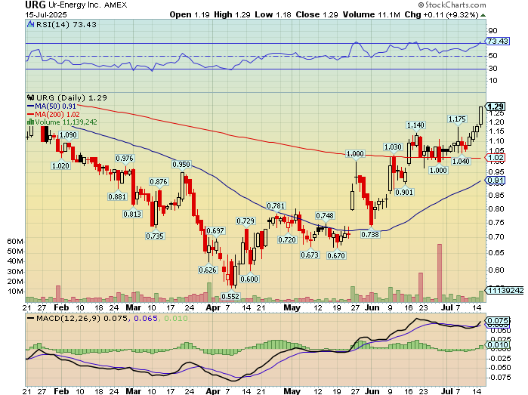Click the MA(50) 0.91 legend entry
The width and height of the screenshot is (528, 395).
[x=52, y=106]
